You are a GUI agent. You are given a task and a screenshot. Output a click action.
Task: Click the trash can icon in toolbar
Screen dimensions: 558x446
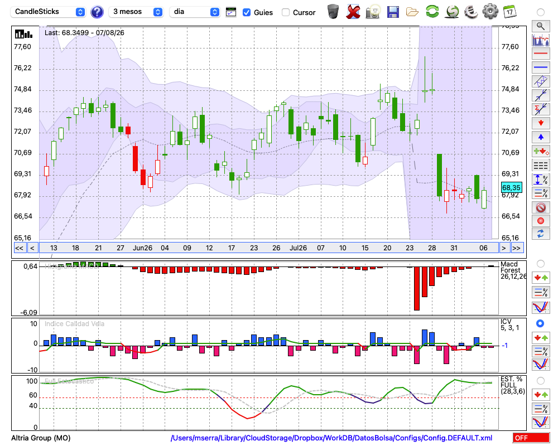coord(333,11)
